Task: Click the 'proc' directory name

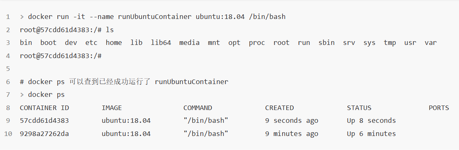Action: coord(257,42)
